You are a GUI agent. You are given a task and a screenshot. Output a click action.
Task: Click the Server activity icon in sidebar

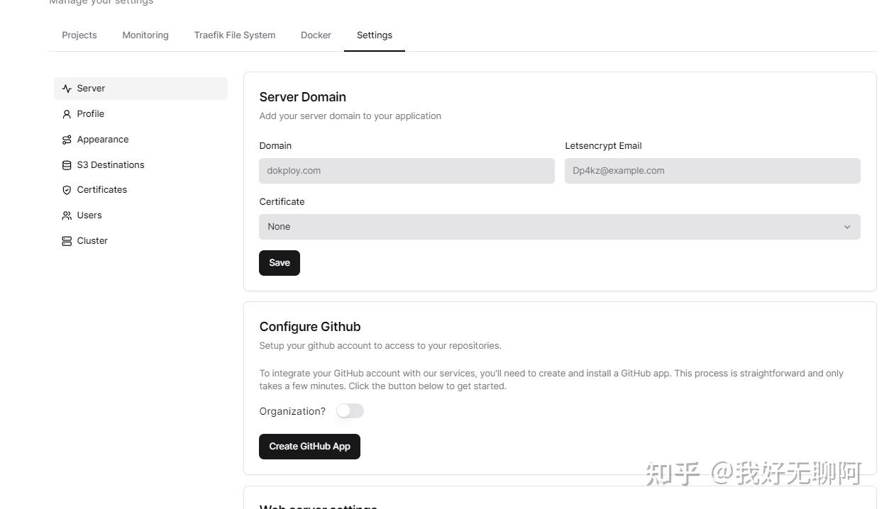pos(66,88)
